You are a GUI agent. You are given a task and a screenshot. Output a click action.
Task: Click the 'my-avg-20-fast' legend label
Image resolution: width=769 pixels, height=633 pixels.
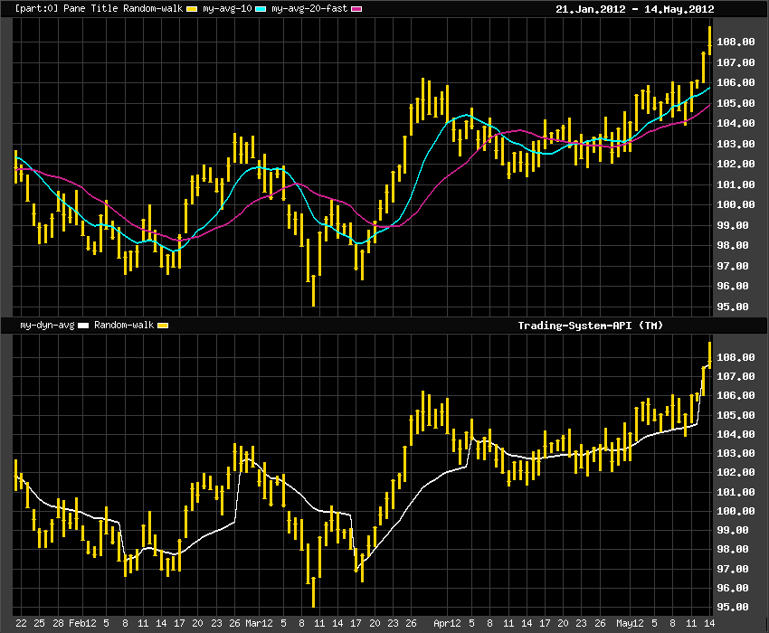pyautogui.click(x=309, y=8)
